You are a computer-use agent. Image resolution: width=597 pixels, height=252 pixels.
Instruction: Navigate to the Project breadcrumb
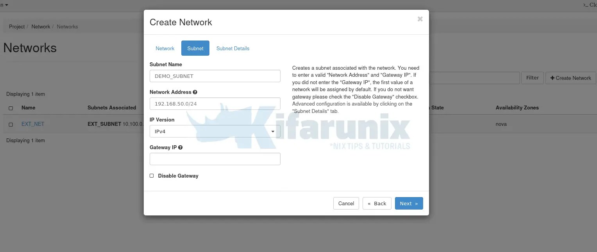pyautogui.click(x=16, y=26)
